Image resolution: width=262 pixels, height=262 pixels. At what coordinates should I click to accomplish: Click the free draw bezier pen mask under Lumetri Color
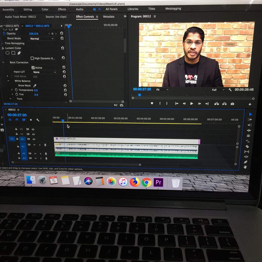(x=19, y=53)
